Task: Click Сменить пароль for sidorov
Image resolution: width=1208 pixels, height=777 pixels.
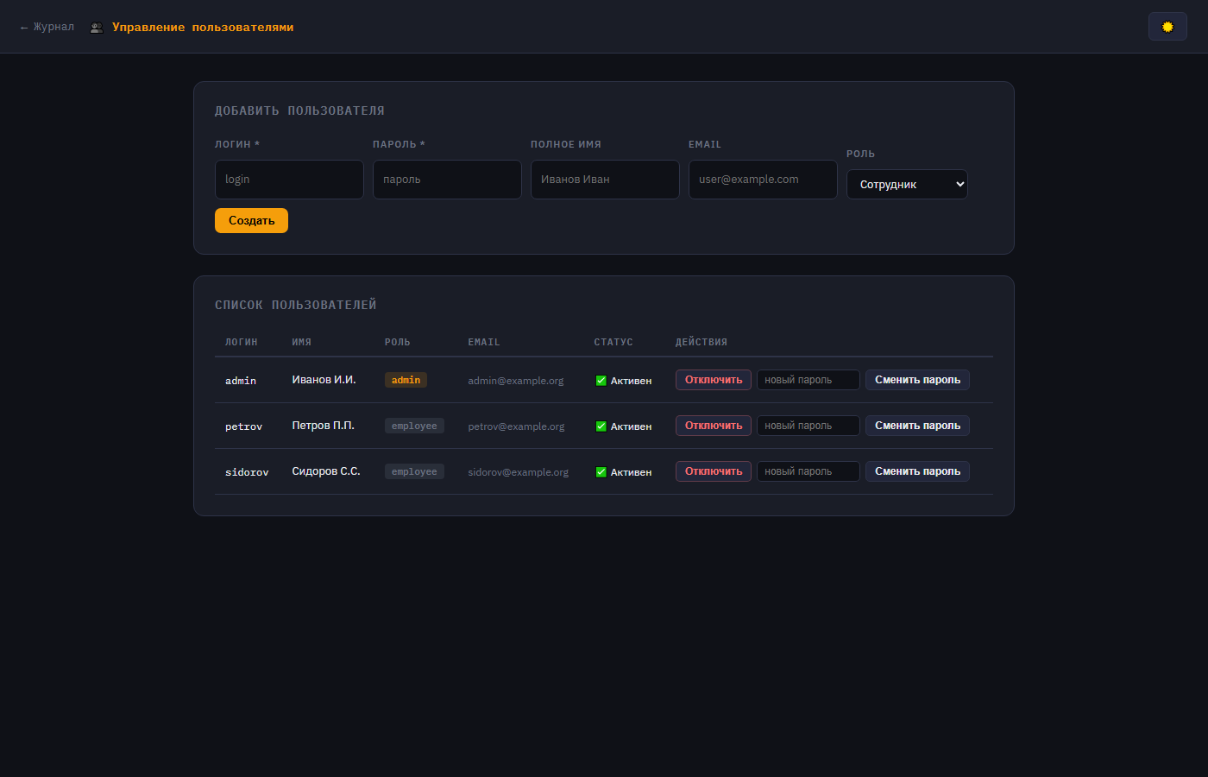Action: (917, 471)
